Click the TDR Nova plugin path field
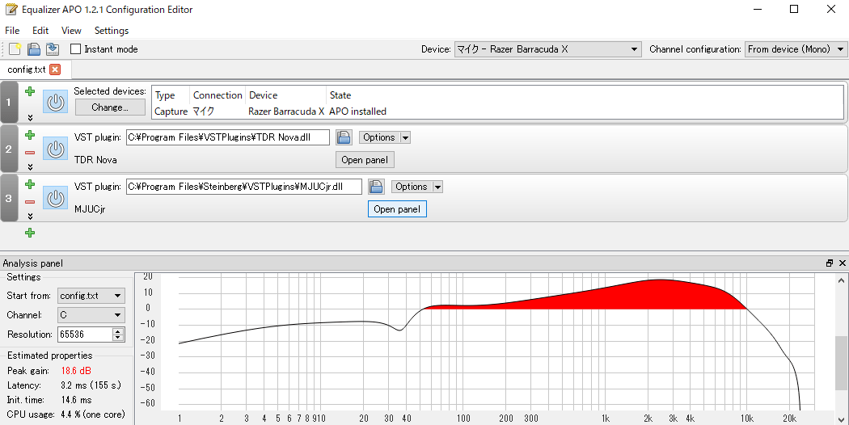Image resolution: width=849 pixels, height=425 pixels. tap(228, 137)
